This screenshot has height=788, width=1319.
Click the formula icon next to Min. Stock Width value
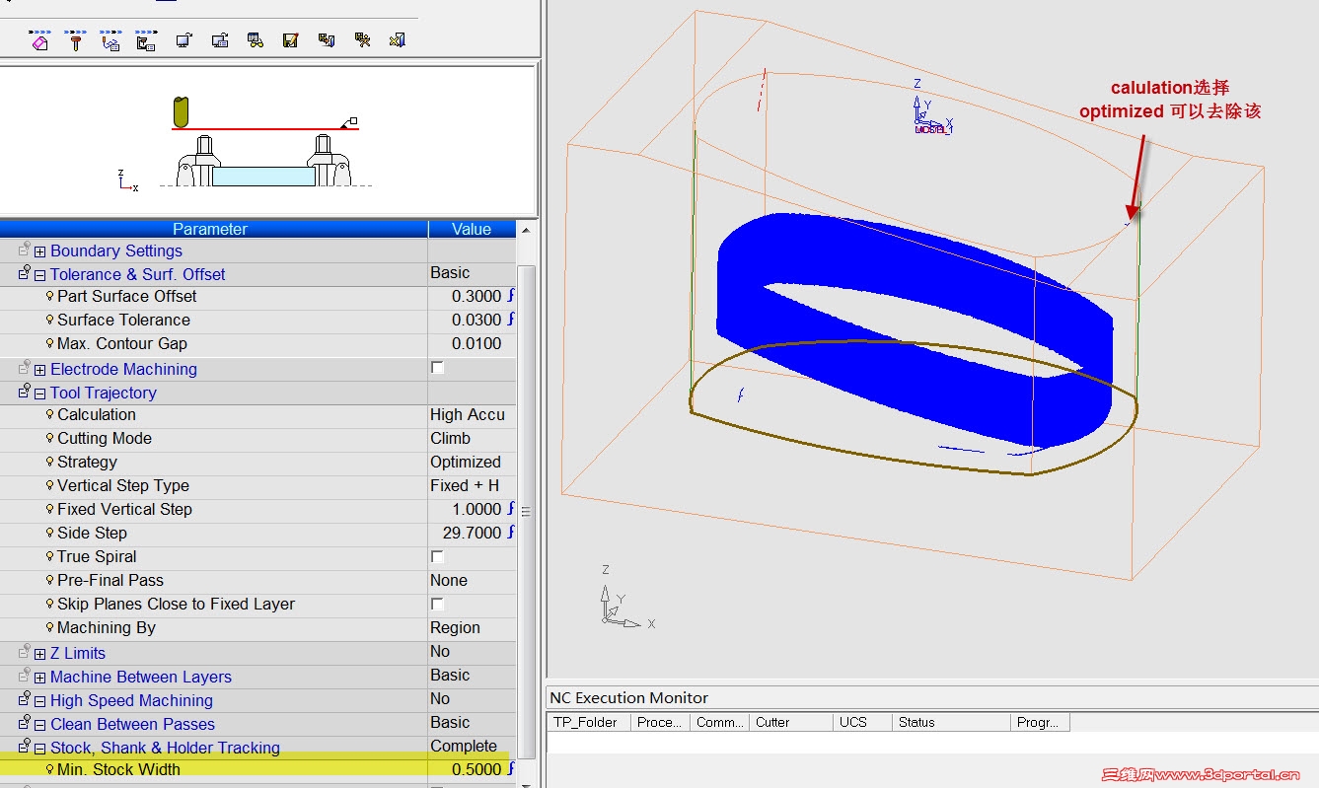[x=511, y=769]
